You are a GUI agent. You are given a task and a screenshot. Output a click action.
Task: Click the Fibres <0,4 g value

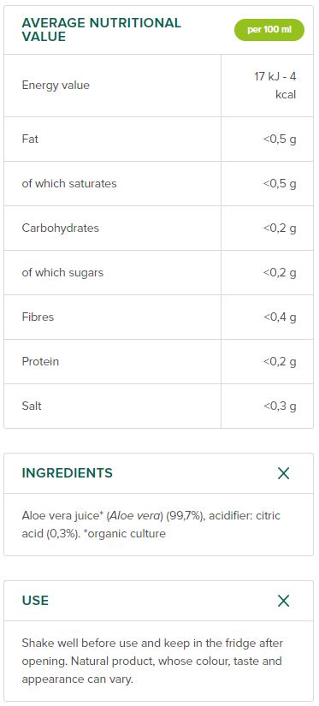[x=280, y=317]
